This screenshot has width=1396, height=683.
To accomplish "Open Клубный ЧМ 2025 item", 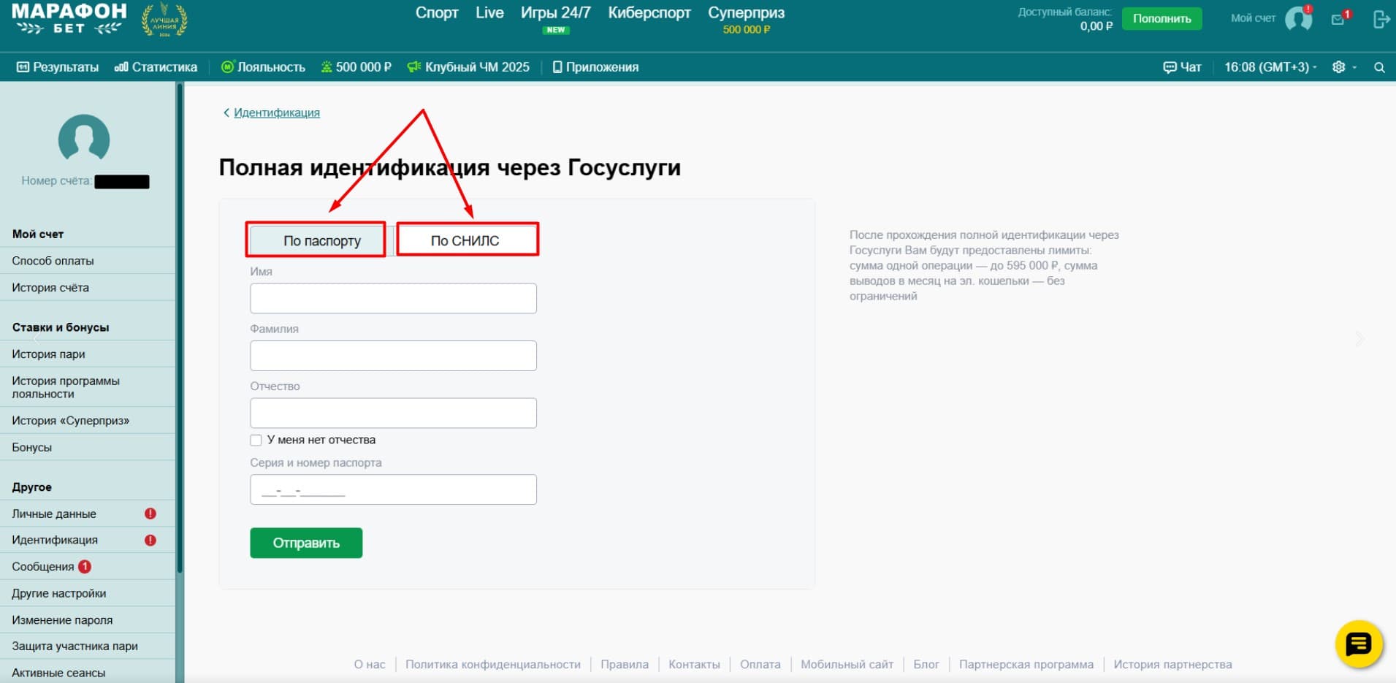I will click(468, 67).
